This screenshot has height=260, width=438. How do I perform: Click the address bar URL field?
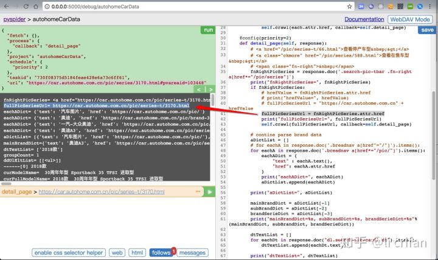195,7
